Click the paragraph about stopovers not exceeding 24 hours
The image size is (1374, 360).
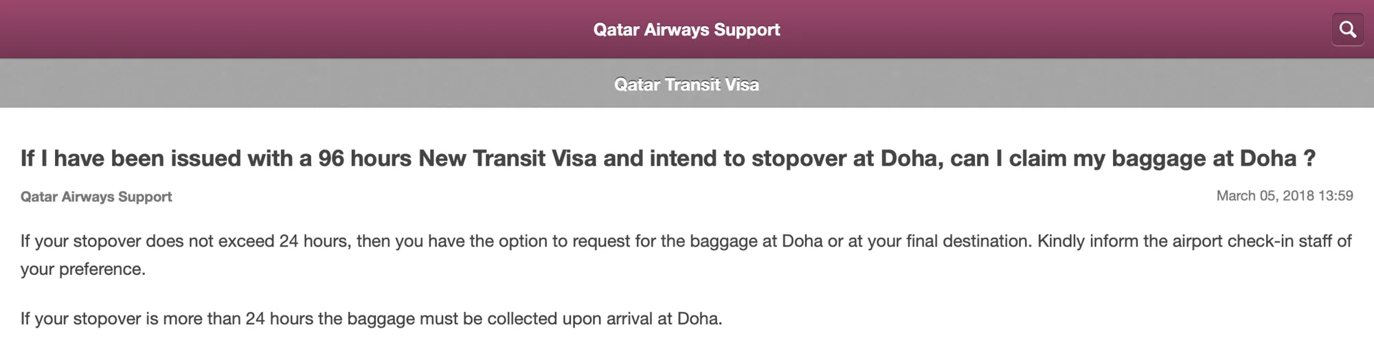[686, 255]
